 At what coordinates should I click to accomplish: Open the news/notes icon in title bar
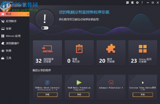(x=133, y=3)
